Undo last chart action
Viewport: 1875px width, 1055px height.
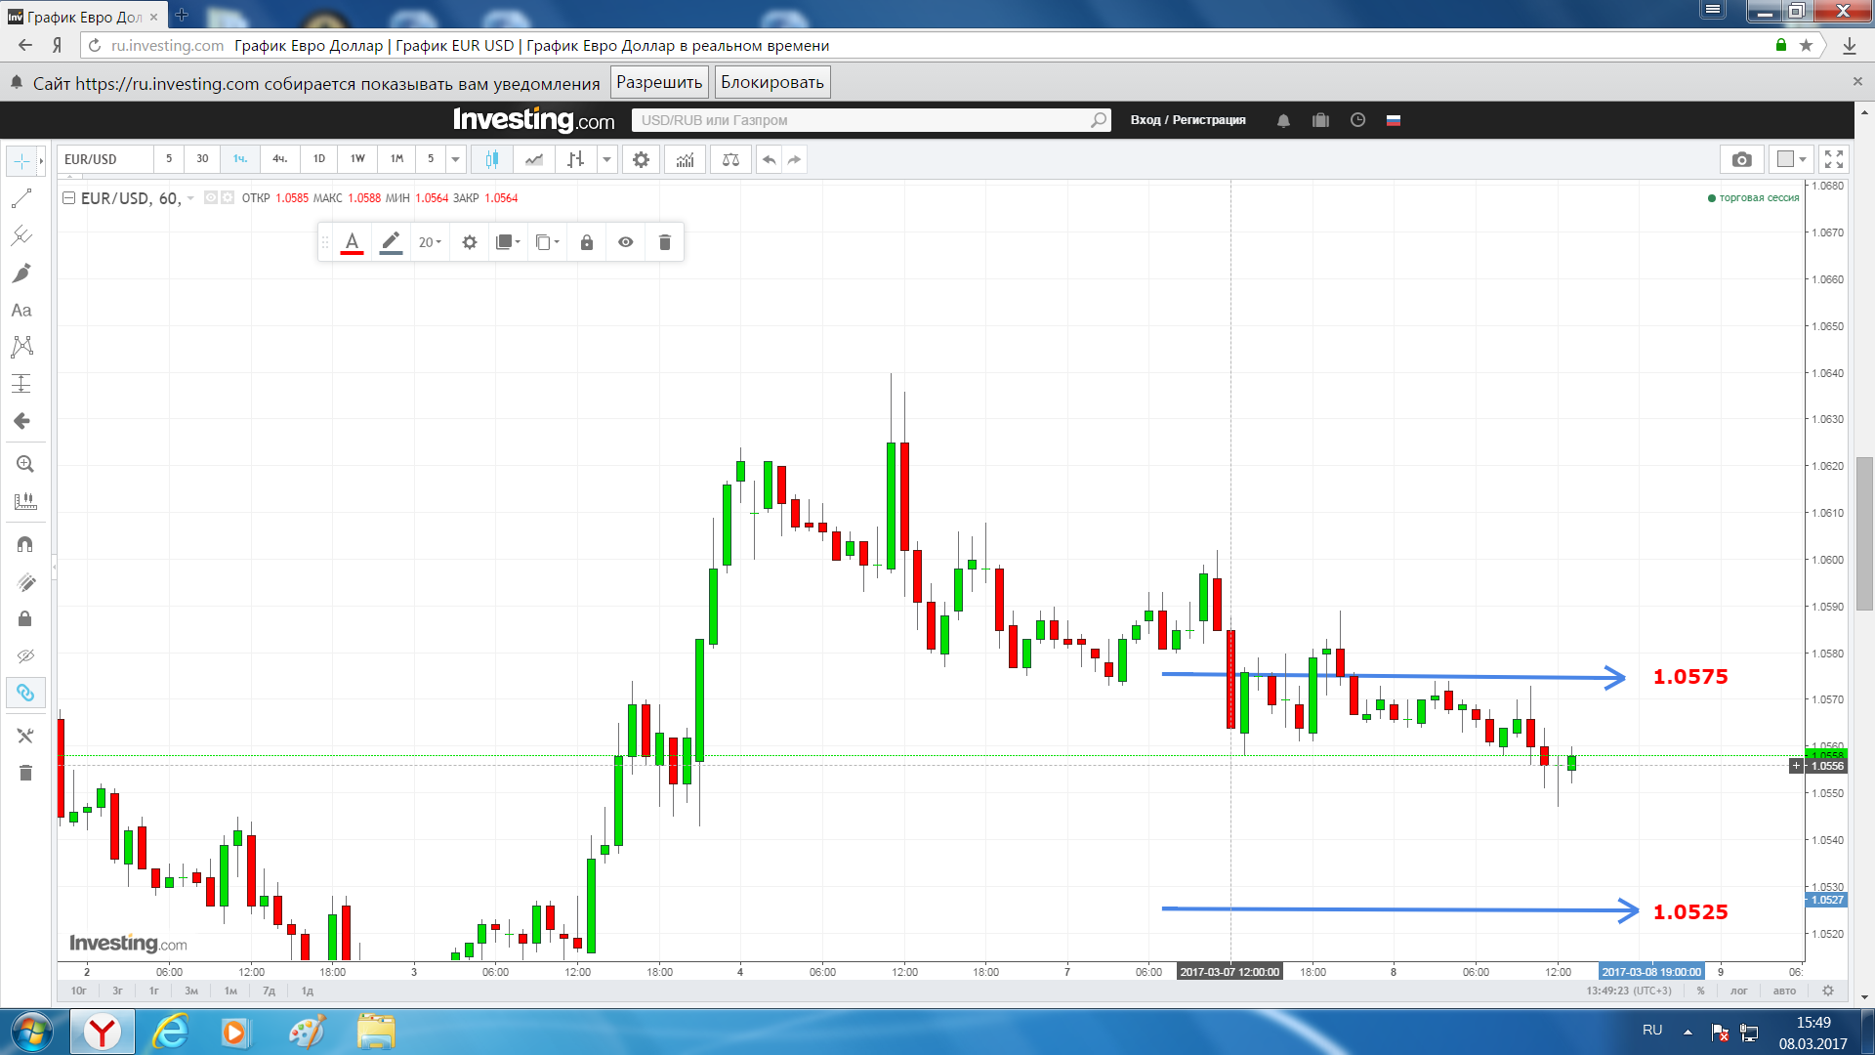(x=770, y=159)
